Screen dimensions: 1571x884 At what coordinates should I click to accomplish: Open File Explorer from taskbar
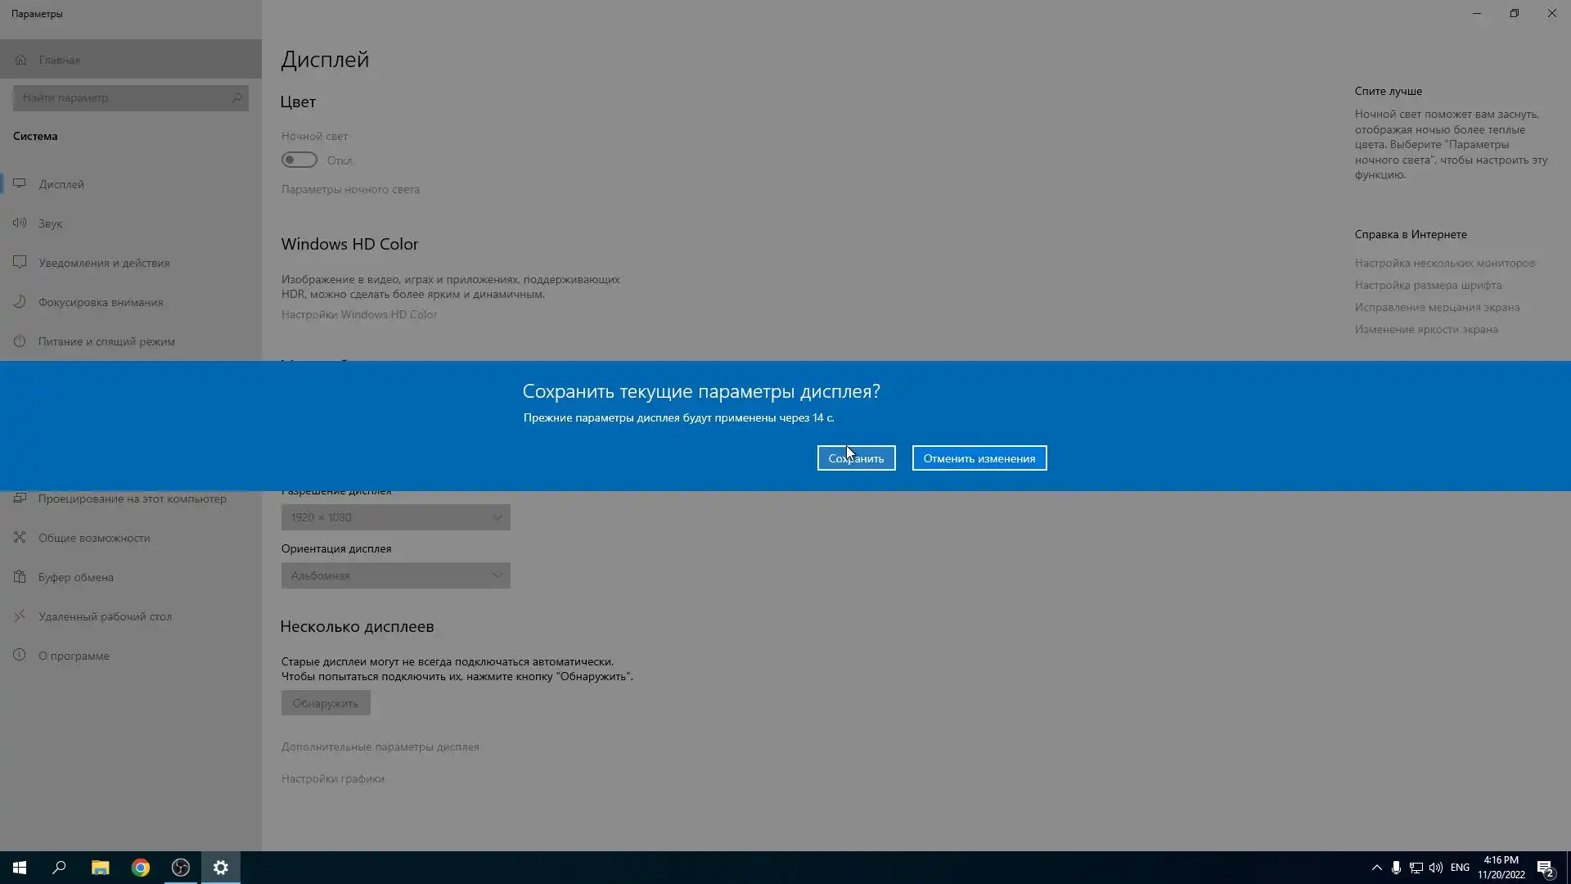(100, 868)
